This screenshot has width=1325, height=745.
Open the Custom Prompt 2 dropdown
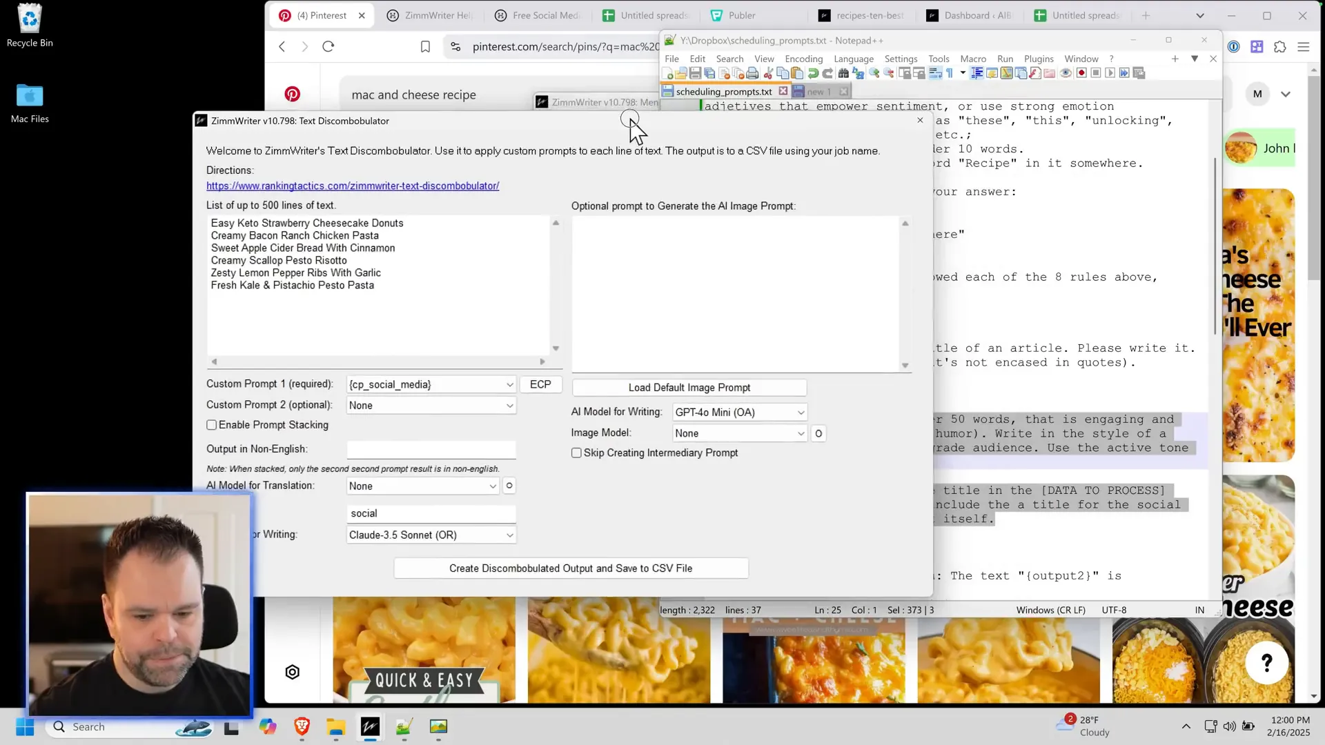pos(431,405)
